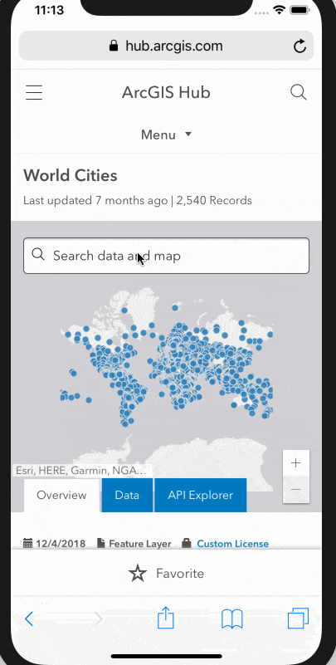Tap the World Cities heading
The image size is (336, 665).
click(71, 175)
